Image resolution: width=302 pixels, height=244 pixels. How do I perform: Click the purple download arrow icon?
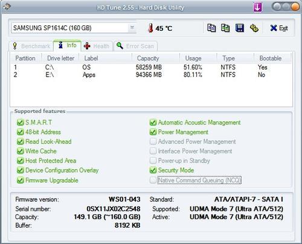[x=257, y=7]
